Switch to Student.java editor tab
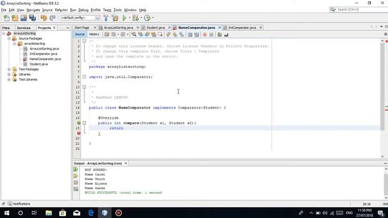Viewport: 388px width, 218px height. [x=155, y=28]
